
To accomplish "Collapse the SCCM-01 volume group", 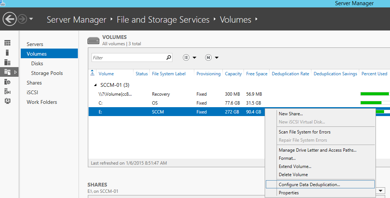I will pos(96,85).
